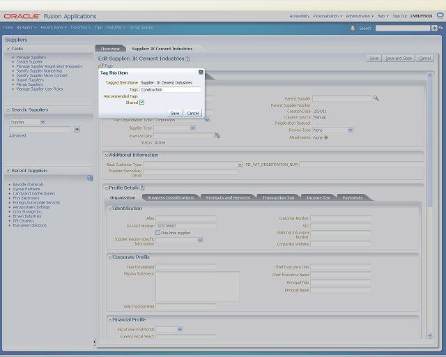Image resolution: width=446 pixels, height=357 pixels.
Task: Open Create Supplier task link
Action: pos(29,62)
